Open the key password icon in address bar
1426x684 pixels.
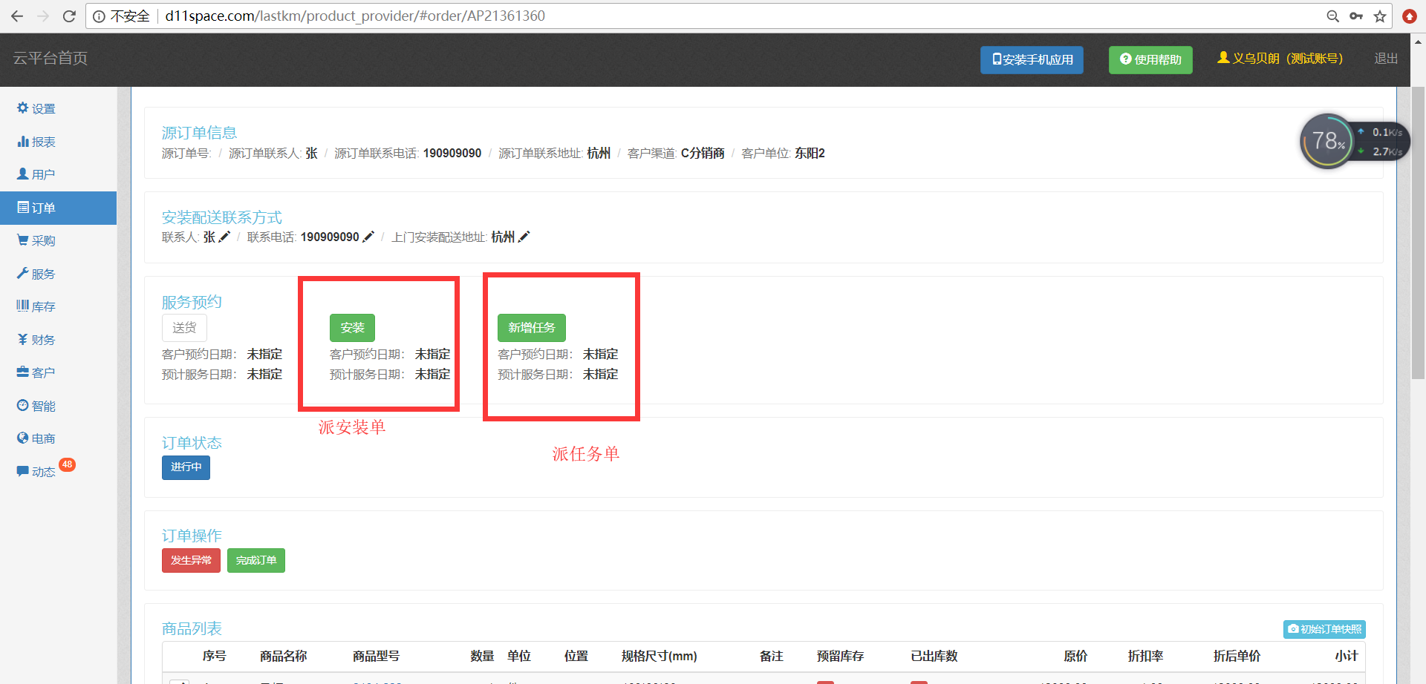click(x=1356, y=16)
